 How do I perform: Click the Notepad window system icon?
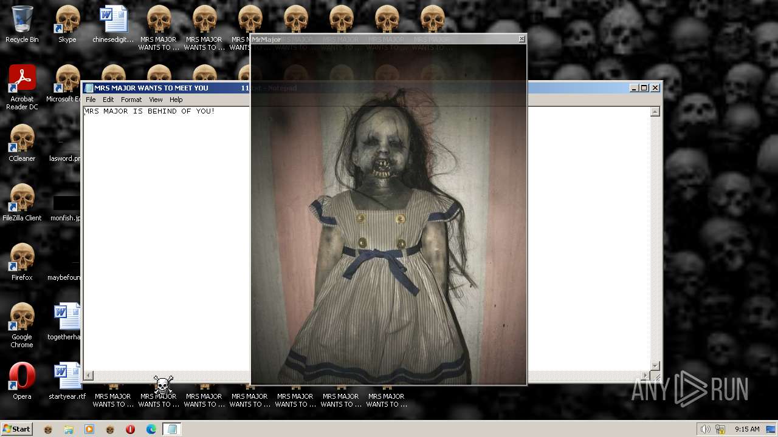(89, 88)
